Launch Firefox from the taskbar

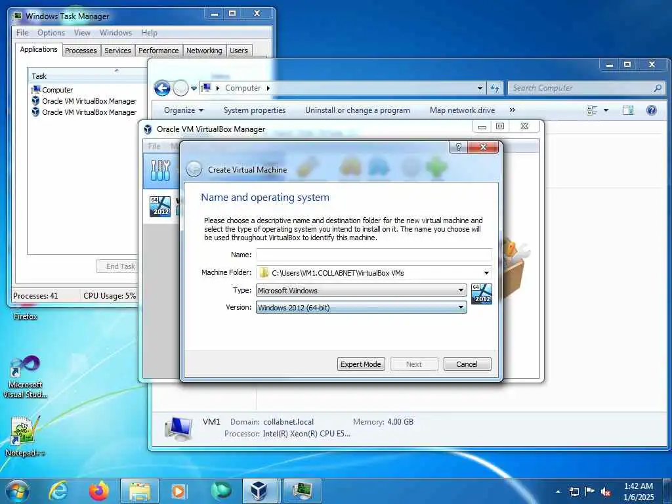coord(98,491)
